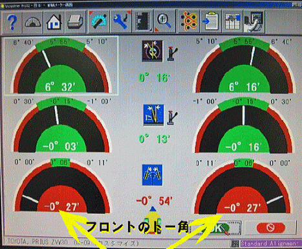Viewport: 302px width, 249px height.
Task: Click the computer equipment connection icon
Action: (254, 22)
